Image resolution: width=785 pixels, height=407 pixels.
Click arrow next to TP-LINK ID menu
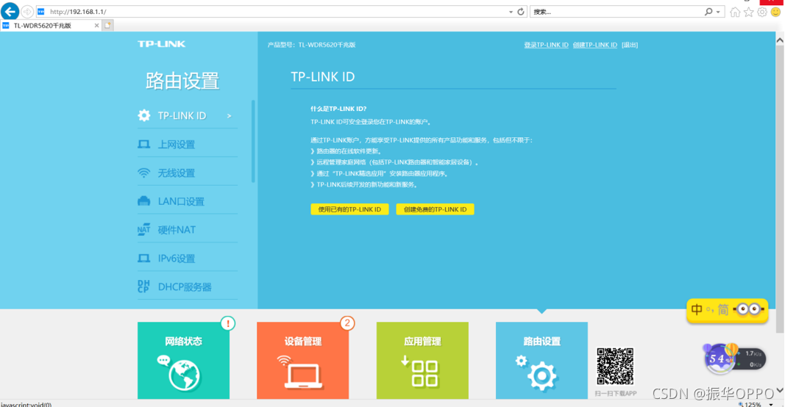[230, 116]
